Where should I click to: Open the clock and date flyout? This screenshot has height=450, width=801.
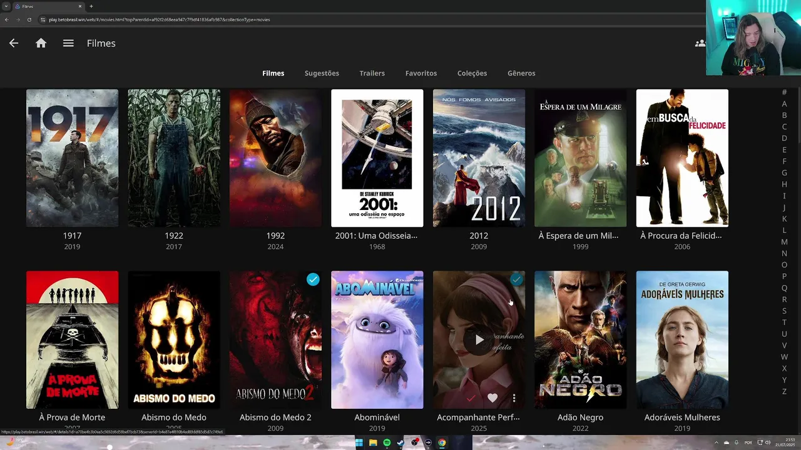[786, 442]
